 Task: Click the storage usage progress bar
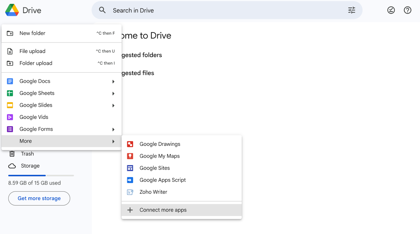tap(41, 176)
